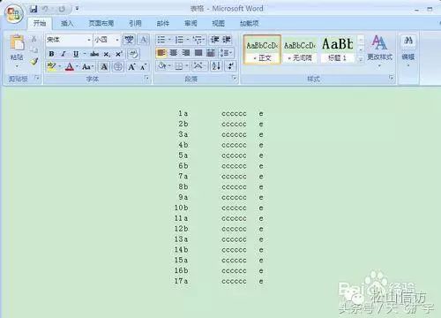Click the Save icon in quick access toolbar
Image resolution: width=441 pixels, height=318 pixels.
click(34, 9)
